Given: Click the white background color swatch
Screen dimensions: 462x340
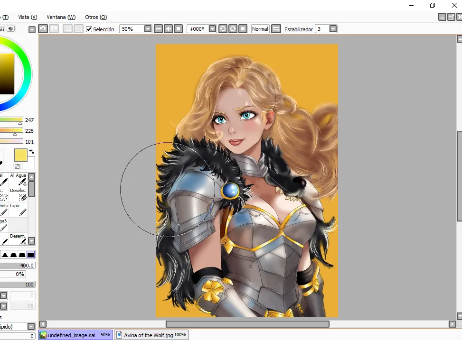Looking at the screenshot, I should pos(30,165).
